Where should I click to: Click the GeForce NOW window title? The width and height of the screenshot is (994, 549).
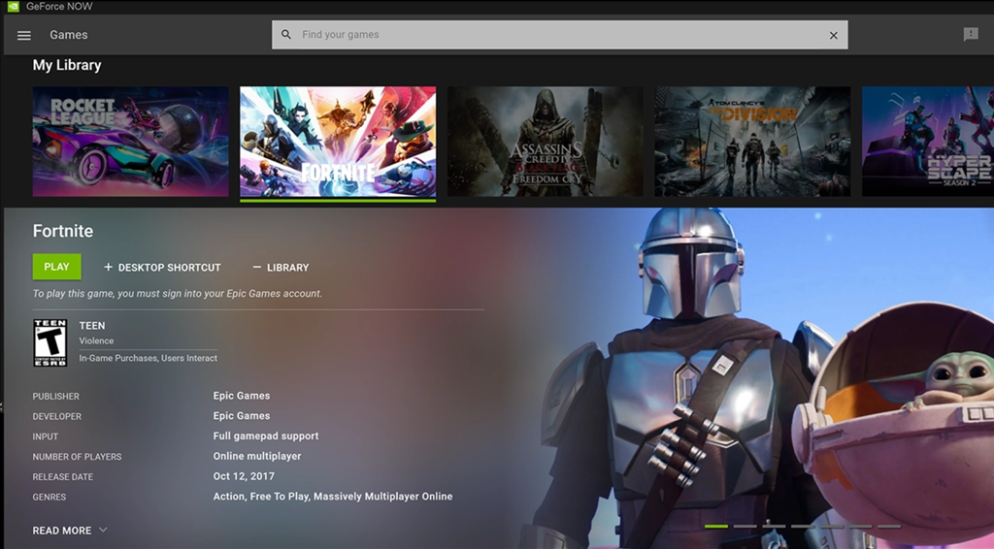pos(59,7)
